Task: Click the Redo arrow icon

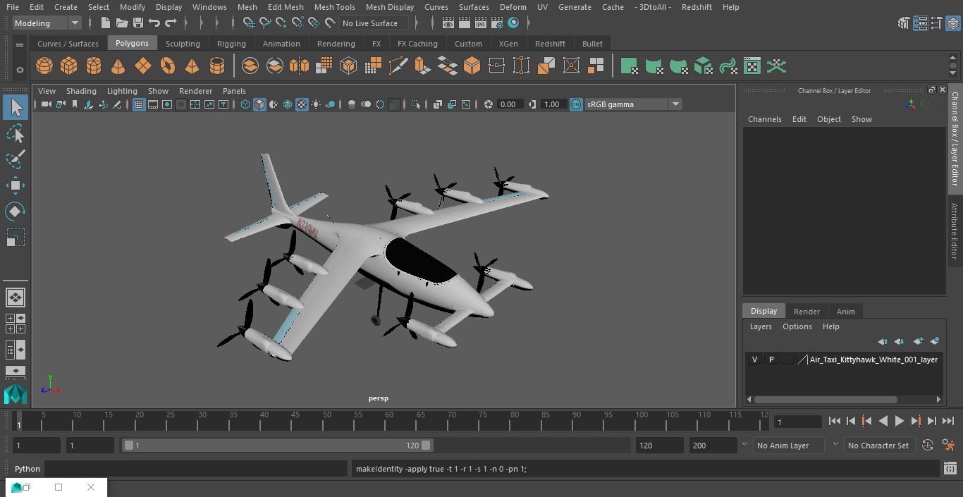Action: pos(171,23)
